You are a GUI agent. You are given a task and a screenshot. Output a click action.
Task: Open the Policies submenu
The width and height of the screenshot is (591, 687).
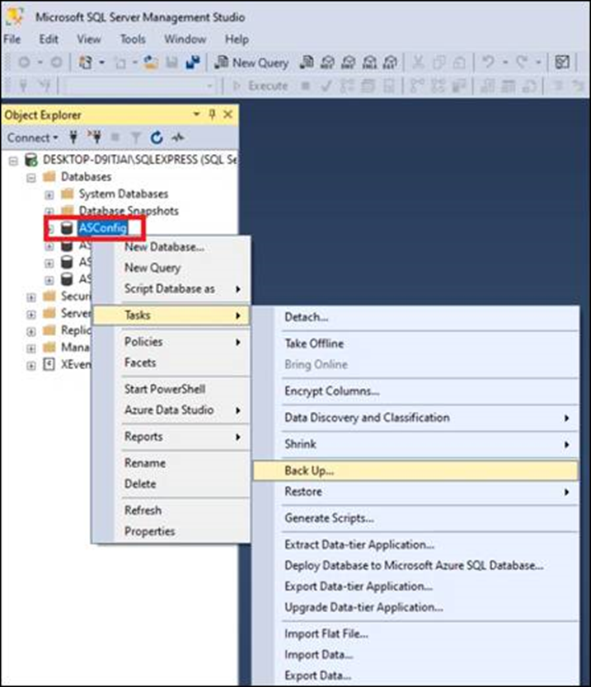coord(172,341)
